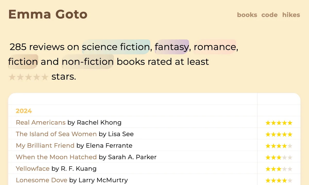Open The Island of Sea Women review
Viewport: 309px width, 185px height.
point(56,134)
